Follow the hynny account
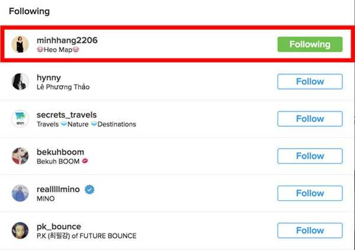Viewport: 355px width, 250px height. click(x=309, y=82)
